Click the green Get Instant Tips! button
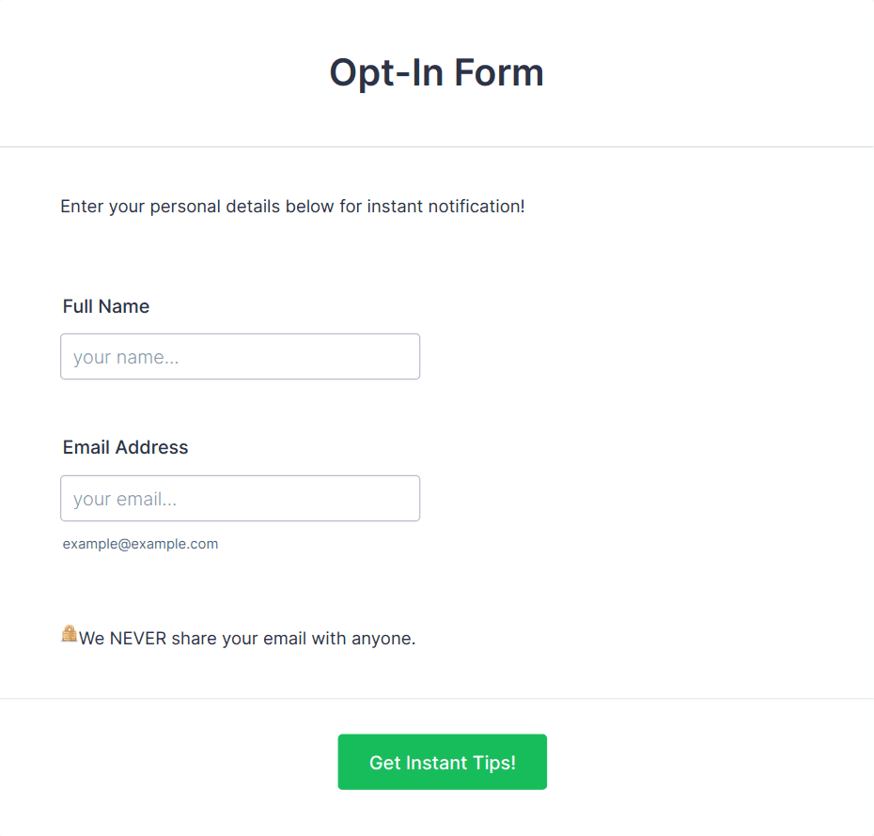The height and width of the screenshot is (836, 874). point(442,762)
